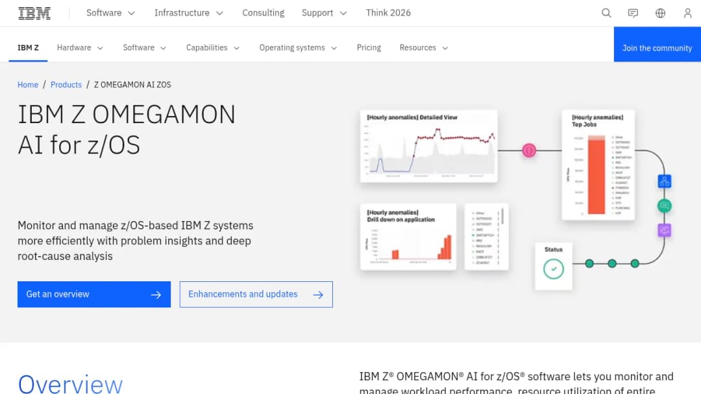The height and width of the screenshot is (394, 701).
Task: Click the purple square icon in diagram
Action: pyautogui.click(x=665, y=230)
